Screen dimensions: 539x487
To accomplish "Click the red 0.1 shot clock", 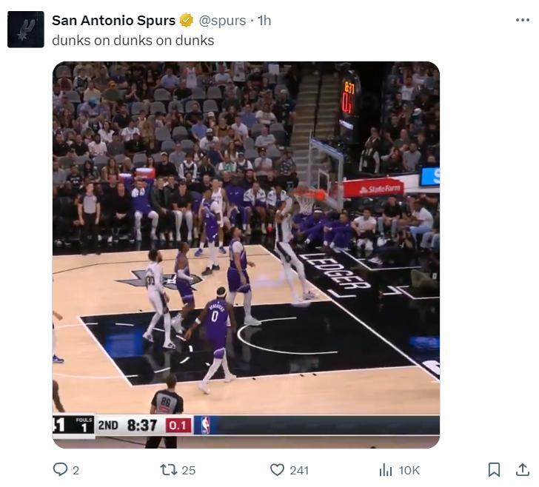I will 178,426.
